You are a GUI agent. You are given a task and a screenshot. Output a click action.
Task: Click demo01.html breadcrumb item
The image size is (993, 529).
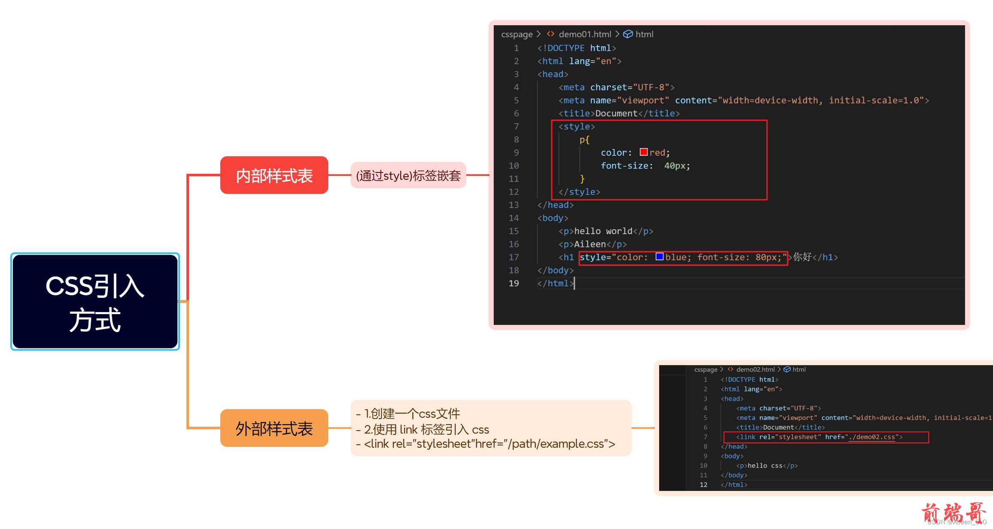point(585,34)
